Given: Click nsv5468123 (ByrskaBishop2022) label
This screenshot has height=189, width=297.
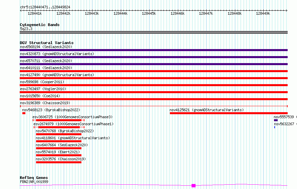Looking at the screenshot, I should 51,110.
